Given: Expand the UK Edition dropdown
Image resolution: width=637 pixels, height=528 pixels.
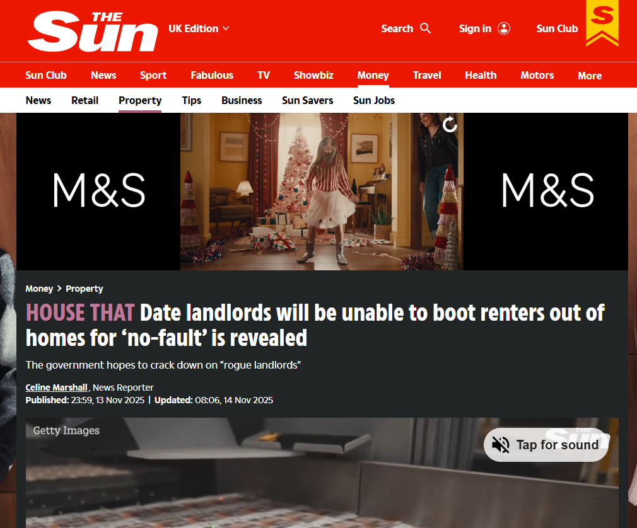Looking at the screenshot, I should tap(199, 28).
